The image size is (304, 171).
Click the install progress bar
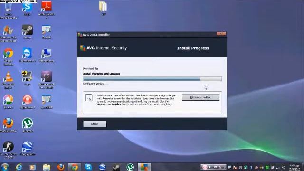[x=152, y=79]
